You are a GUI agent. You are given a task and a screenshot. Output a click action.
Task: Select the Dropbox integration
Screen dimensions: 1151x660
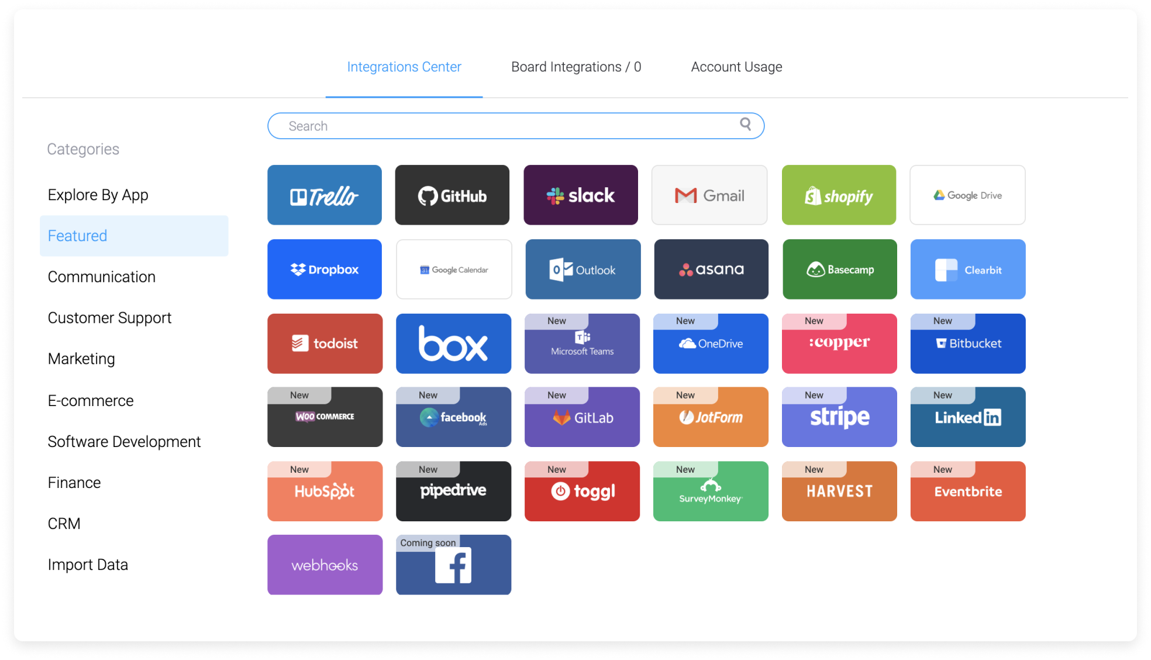[325, 270]
